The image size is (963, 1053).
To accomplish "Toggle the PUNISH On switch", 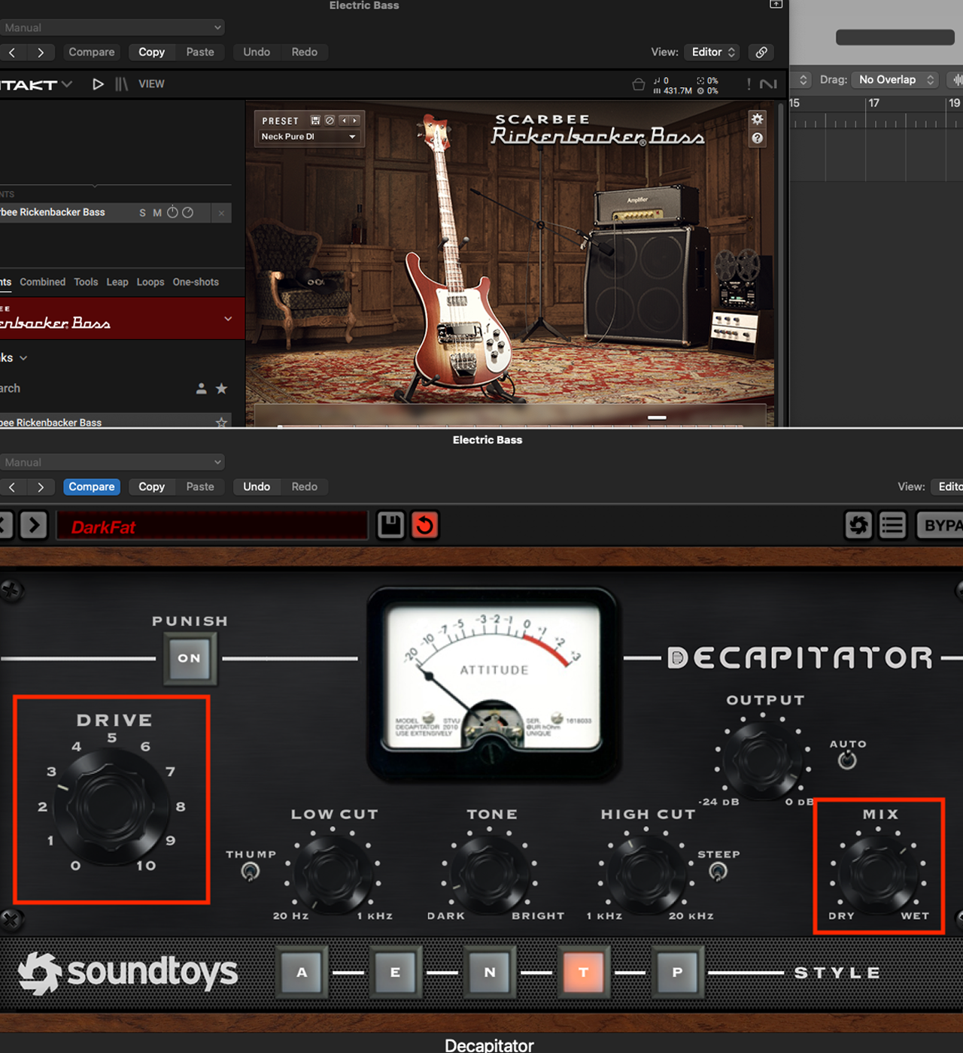I will click(x=190, y=658).
